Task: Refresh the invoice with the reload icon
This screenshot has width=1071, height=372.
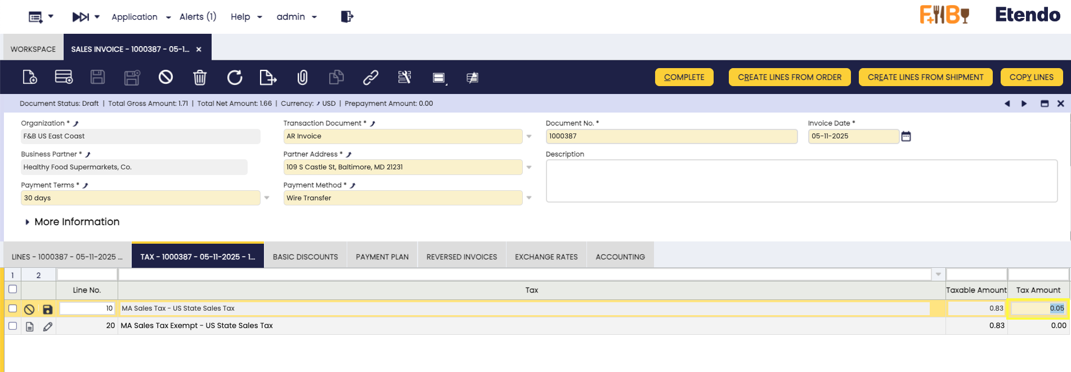Action: (234, 77)
